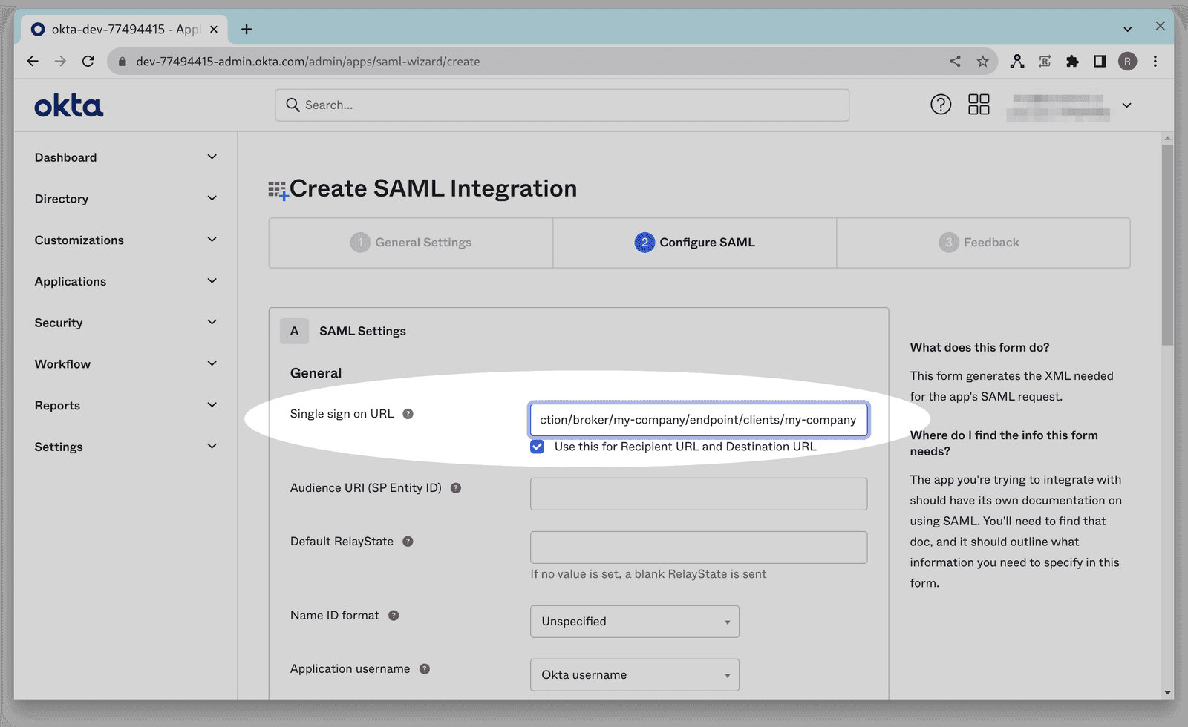Select the Configure SAML step

pos(695,243)
